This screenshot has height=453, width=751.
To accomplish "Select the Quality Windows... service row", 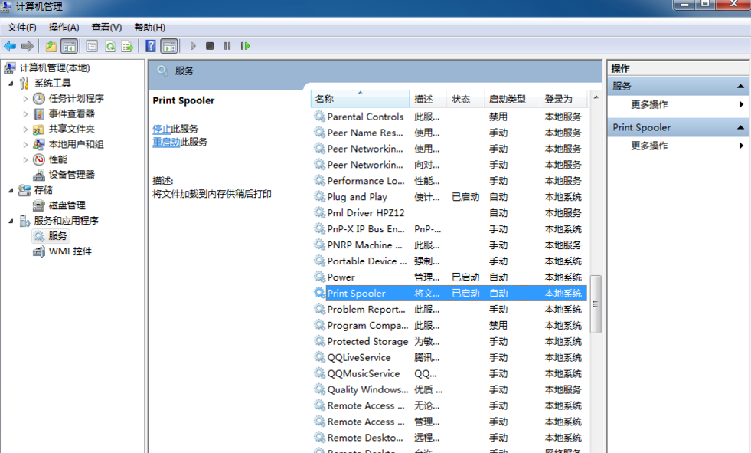I will click(449, 389).
